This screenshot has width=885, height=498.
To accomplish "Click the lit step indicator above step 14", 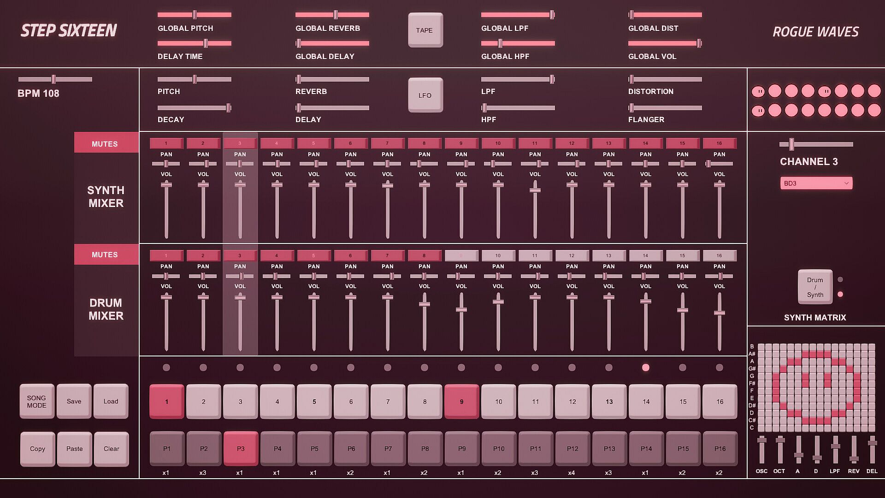I will (645, 368).
